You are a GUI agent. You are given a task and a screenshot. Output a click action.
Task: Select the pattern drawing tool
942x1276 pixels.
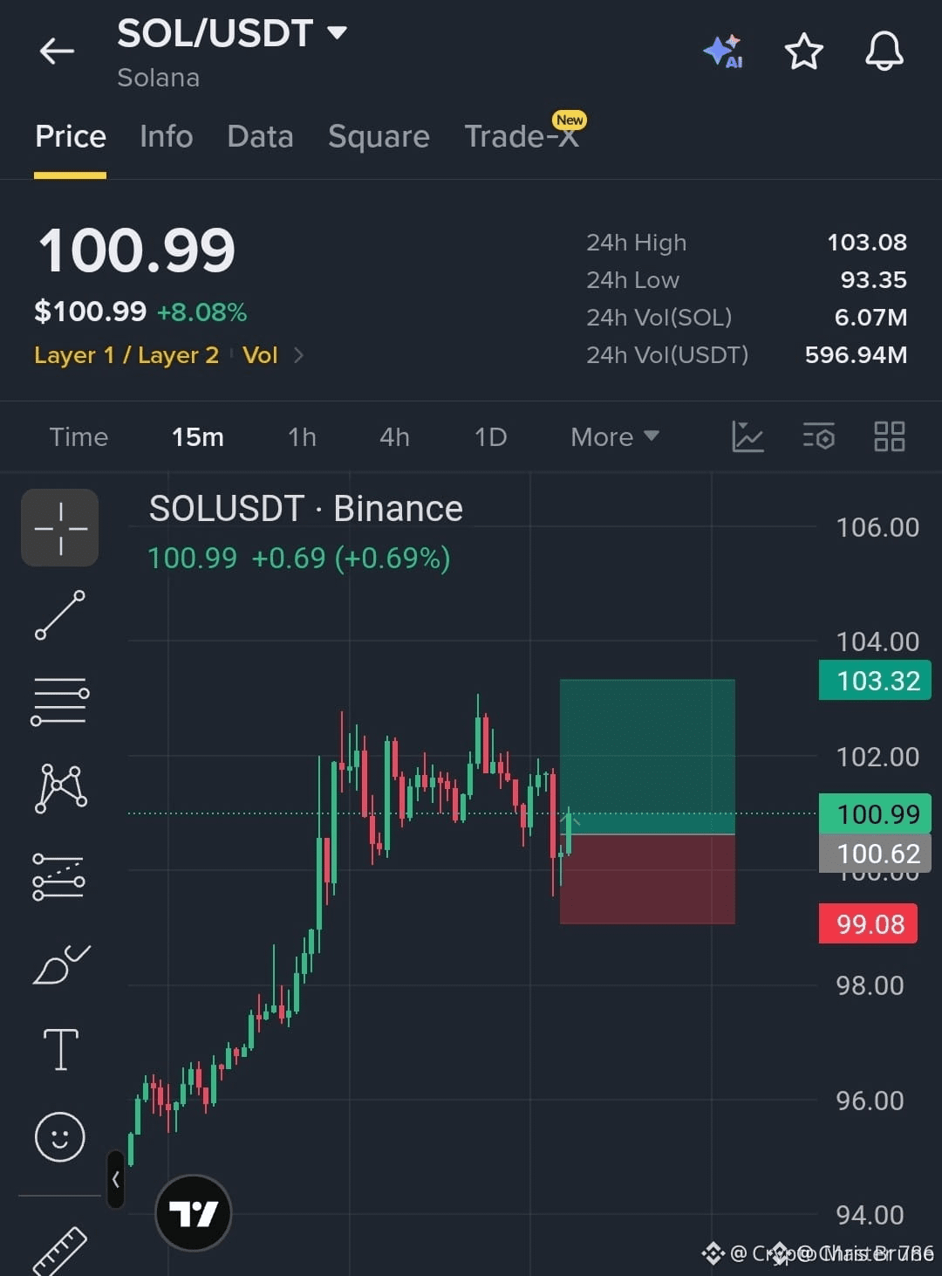coord(60,788)
